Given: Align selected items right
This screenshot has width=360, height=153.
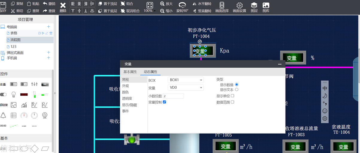Looking at the screenshot, I should tap(86, 4).
